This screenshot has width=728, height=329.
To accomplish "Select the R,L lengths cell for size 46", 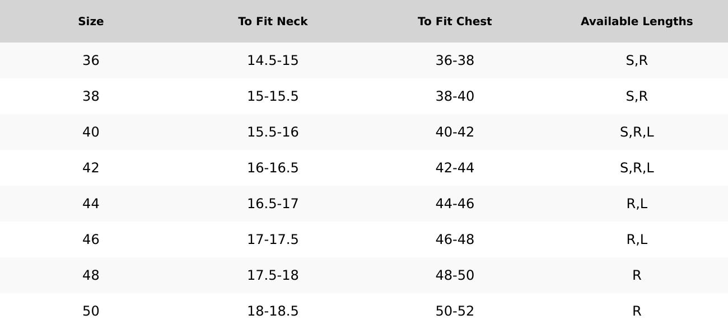I will pos(637,239).
